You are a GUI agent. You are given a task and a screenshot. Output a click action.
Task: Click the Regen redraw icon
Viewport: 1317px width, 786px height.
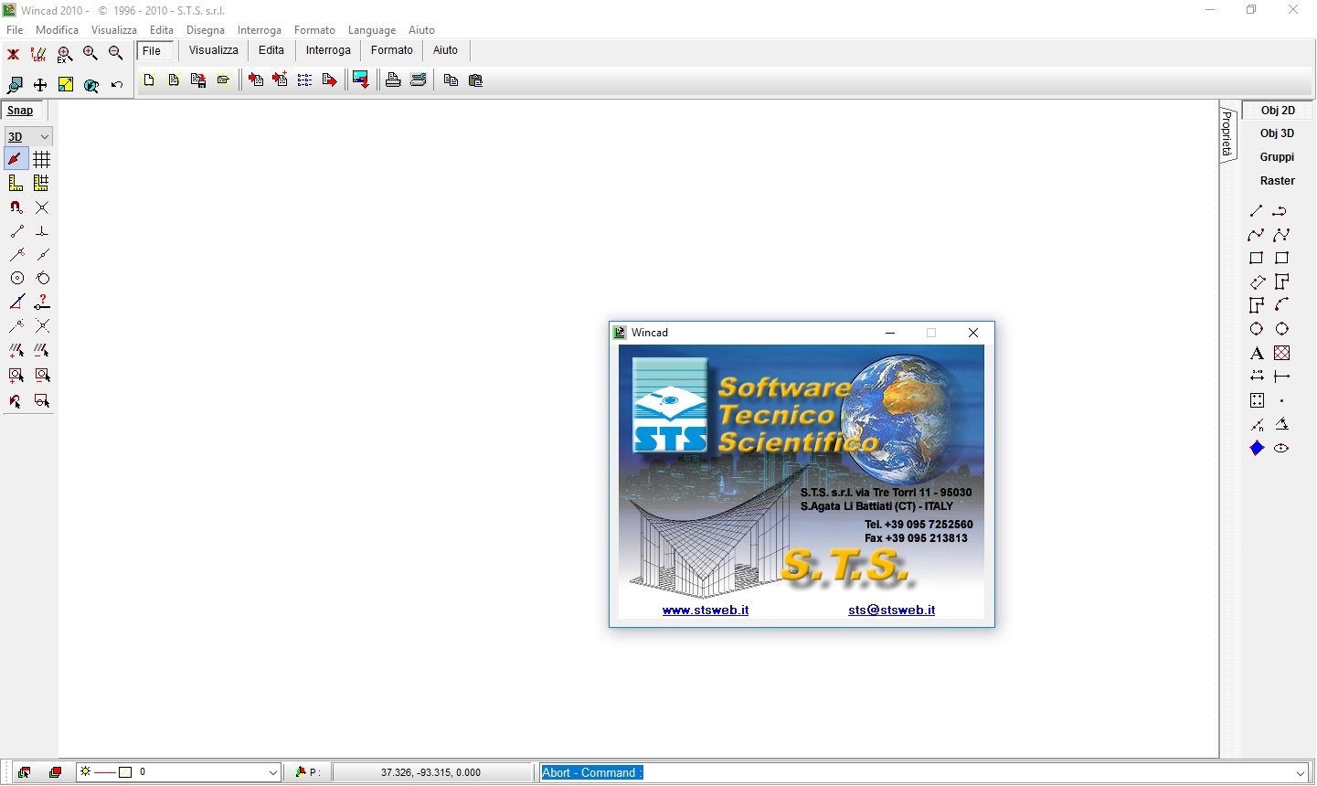(x=38, y=54)
